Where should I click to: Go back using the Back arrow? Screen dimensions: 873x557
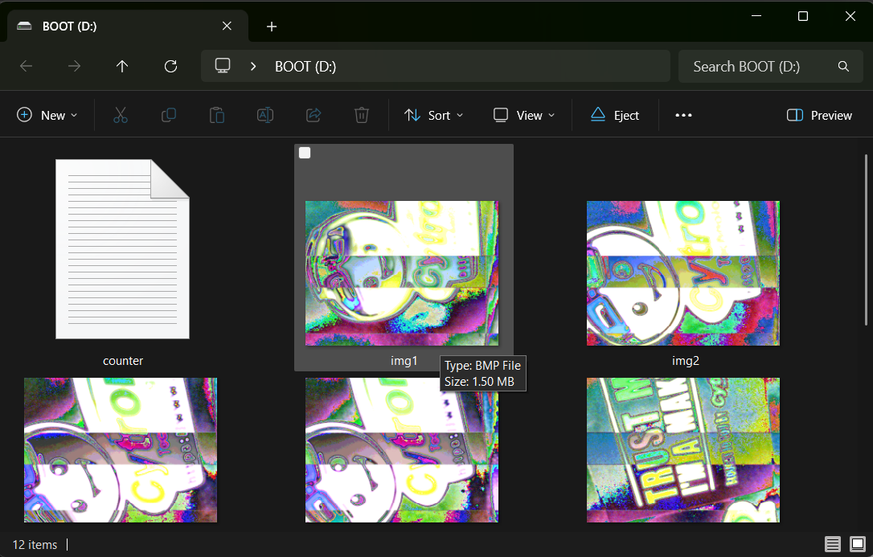pyautogui.click(x=27, y=66)
